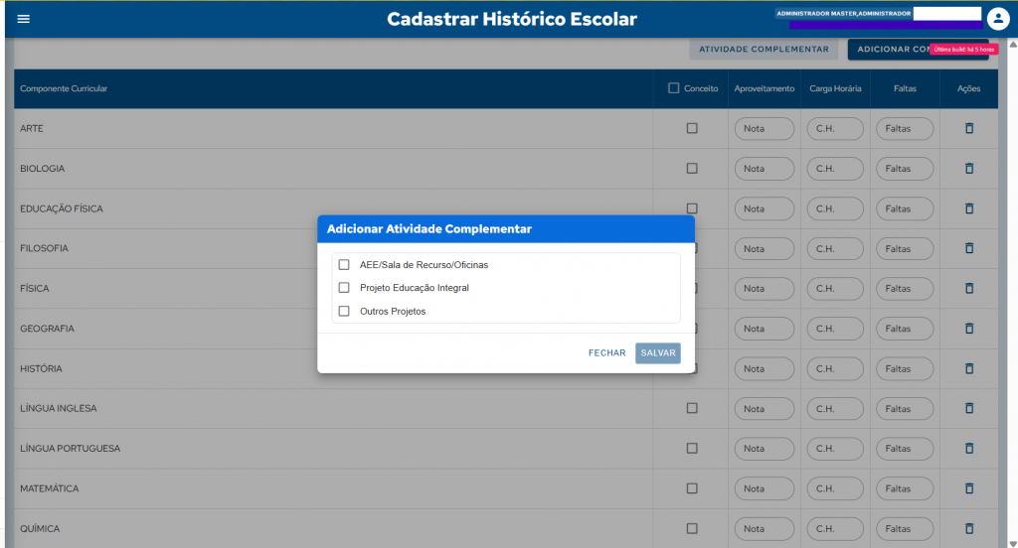Viewport: 1018px width, 548px height.
Task: Open the user account avatar icon
Action: (x=998, y=19)
